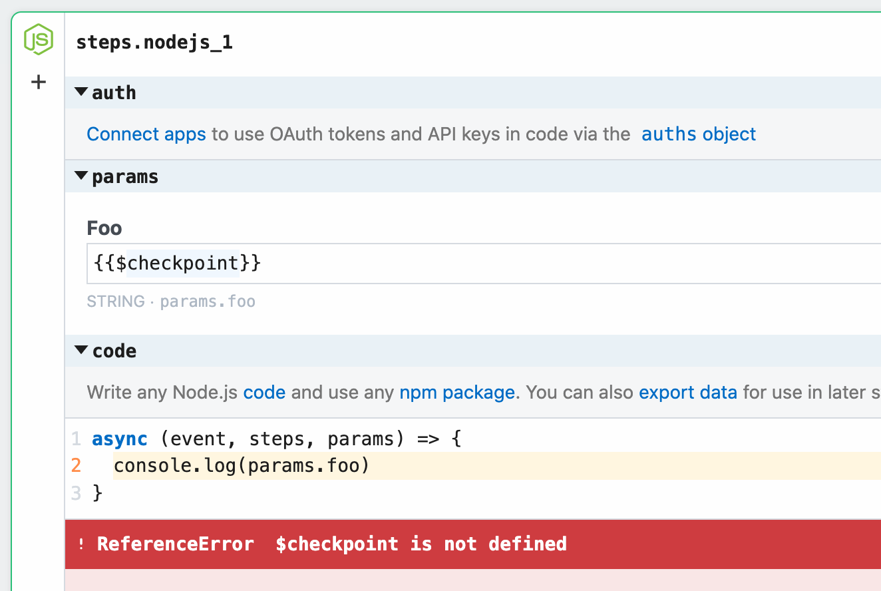Add a step with the plus icon
Viewport: 881px width, 591px height.
click(x=39, y=83)
